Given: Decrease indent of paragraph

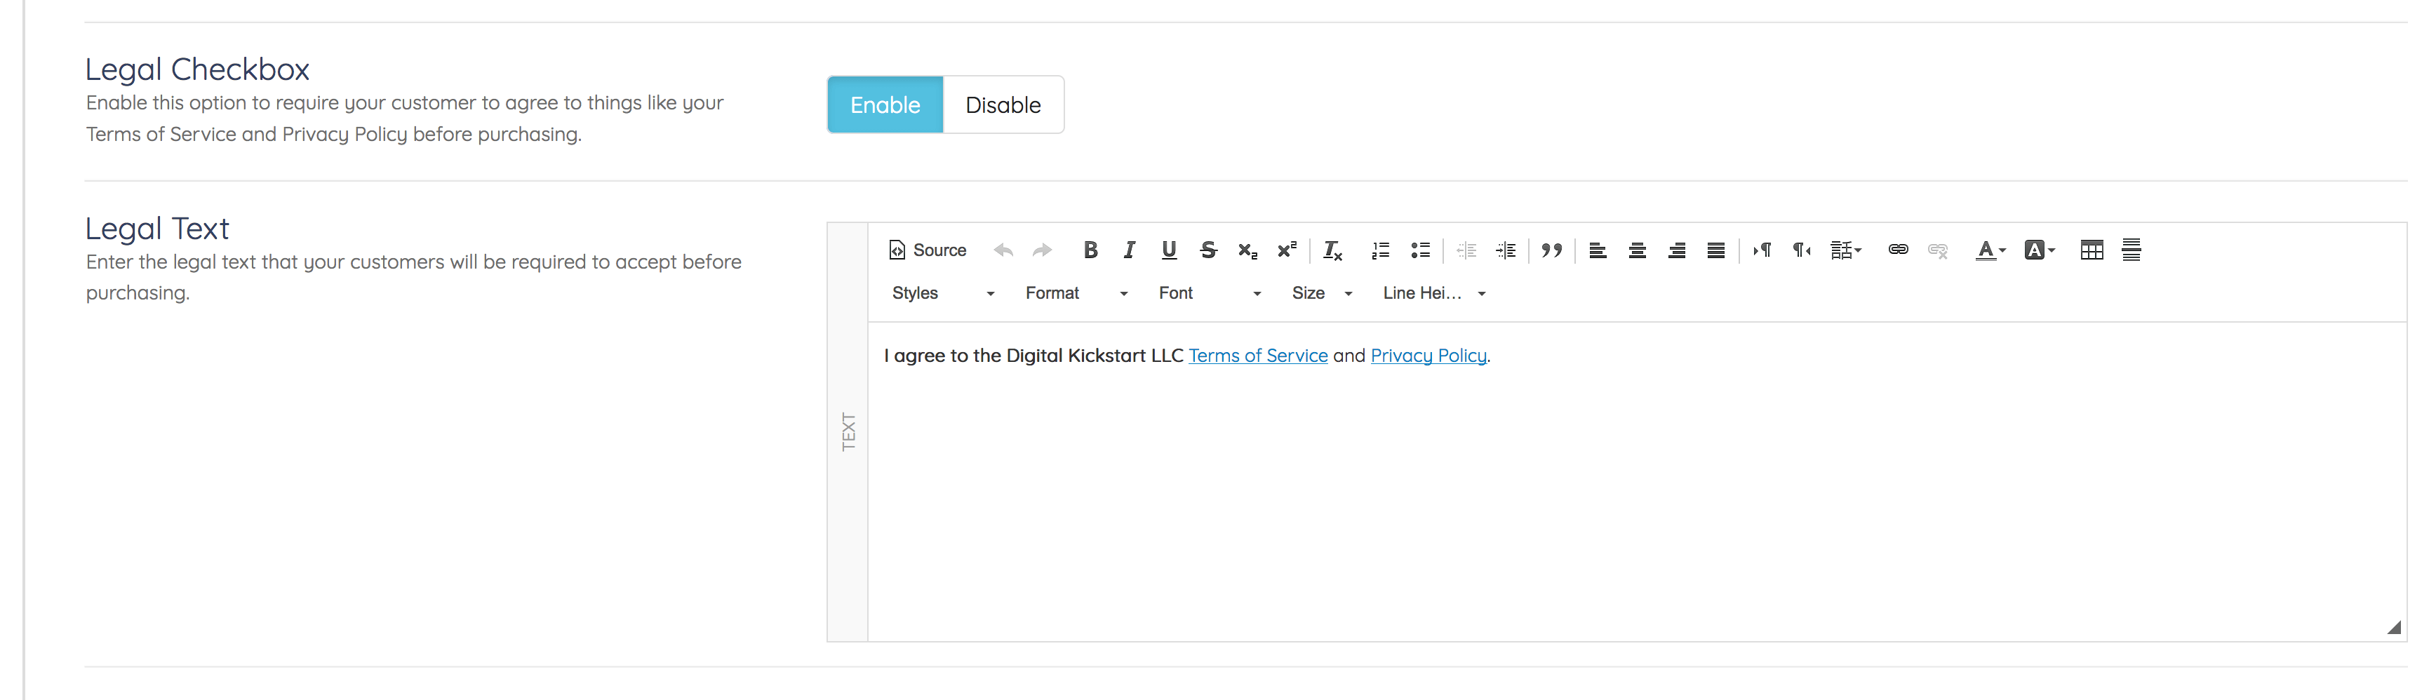Looking at the screenshot, I should tap(1466, 250).
